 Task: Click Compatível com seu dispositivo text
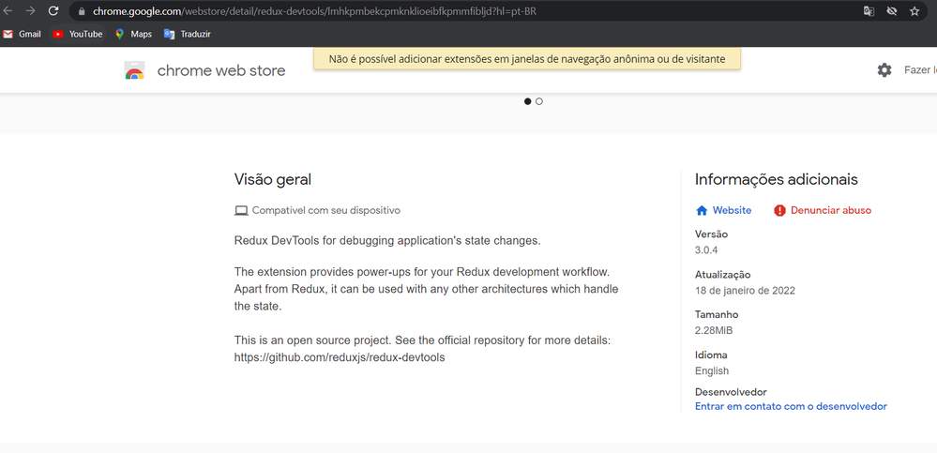coord(326,210)
